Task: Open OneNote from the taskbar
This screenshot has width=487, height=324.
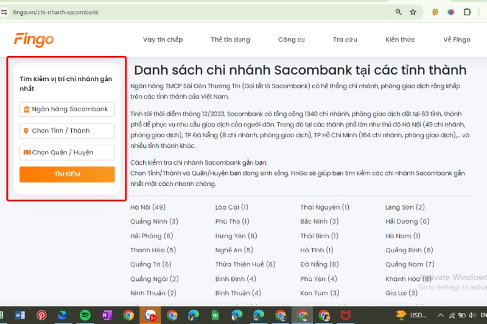Action: click(x=107, y=315)
